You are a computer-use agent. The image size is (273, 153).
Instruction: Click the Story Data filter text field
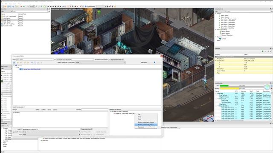30,11
